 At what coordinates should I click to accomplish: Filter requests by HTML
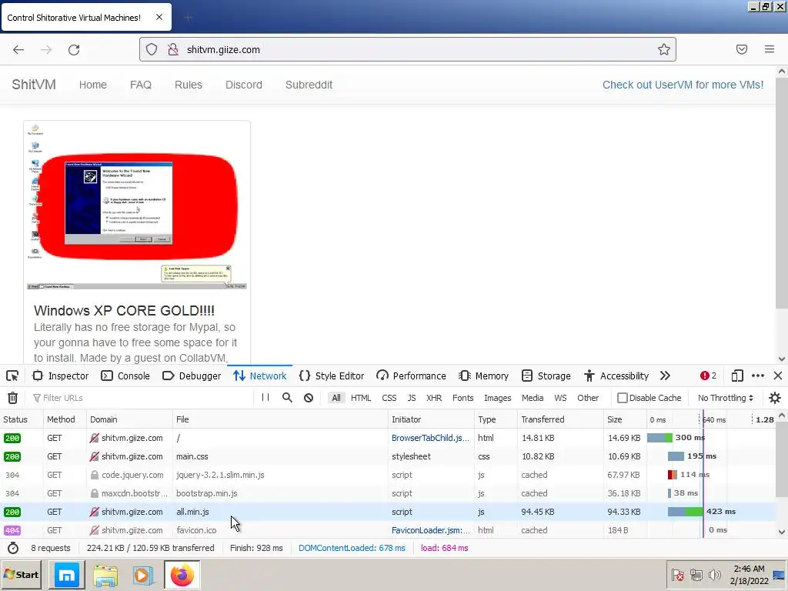pos(361,398)
